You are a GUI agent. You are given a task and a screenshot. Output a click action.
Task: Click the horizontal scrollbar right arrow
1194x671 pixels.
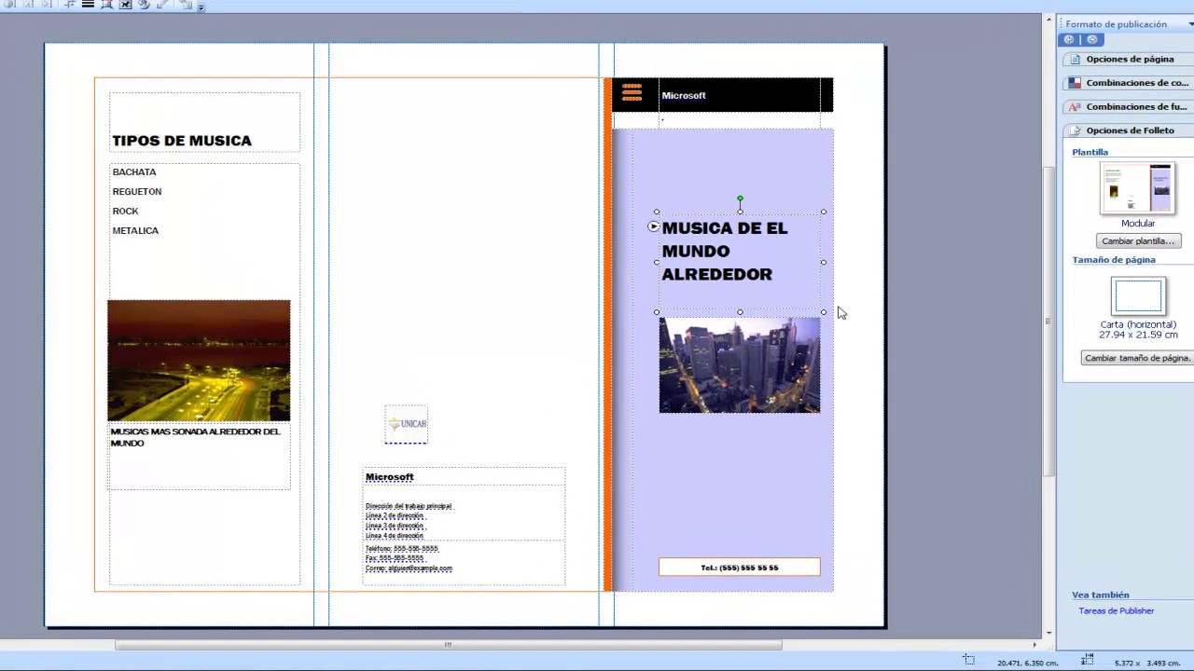click(1034, 645)
